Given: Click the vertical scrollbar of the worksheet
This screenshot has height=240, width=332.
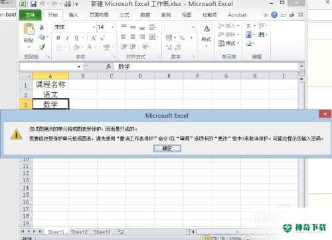Looking at the screenshot, I should point(301,144).
